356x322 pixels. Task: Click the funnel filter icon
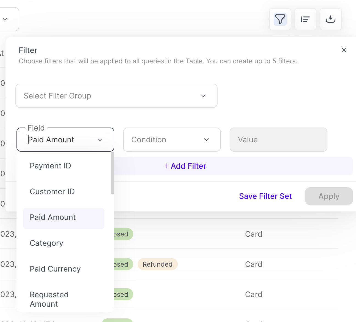pyautogui.click(x=280, y=19)
